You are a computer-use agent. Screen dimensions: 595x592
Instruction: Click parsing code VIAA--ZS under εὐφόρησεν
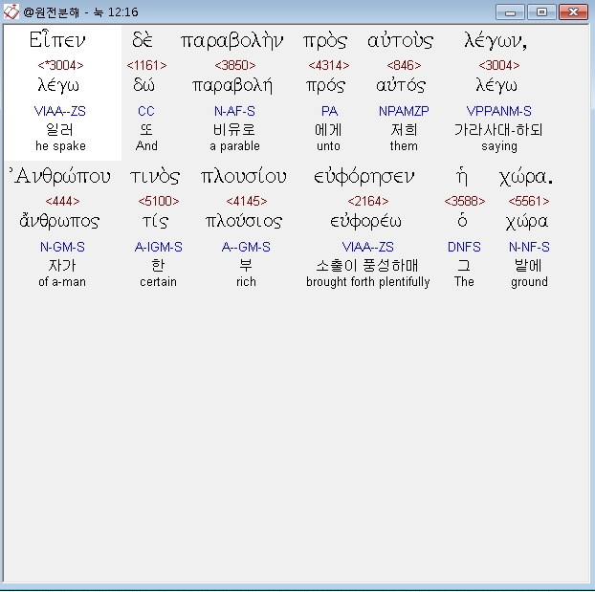pos(367,247)
